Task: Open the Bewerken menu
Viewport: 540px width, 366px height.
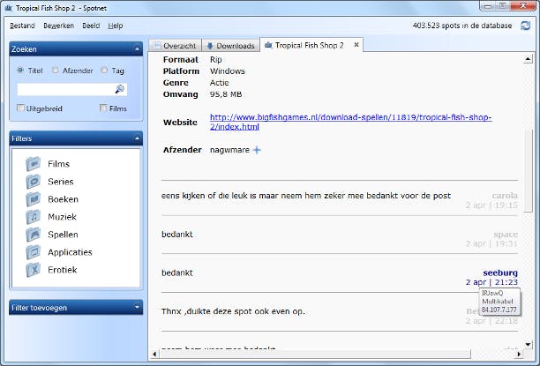Action: point(58,26)
